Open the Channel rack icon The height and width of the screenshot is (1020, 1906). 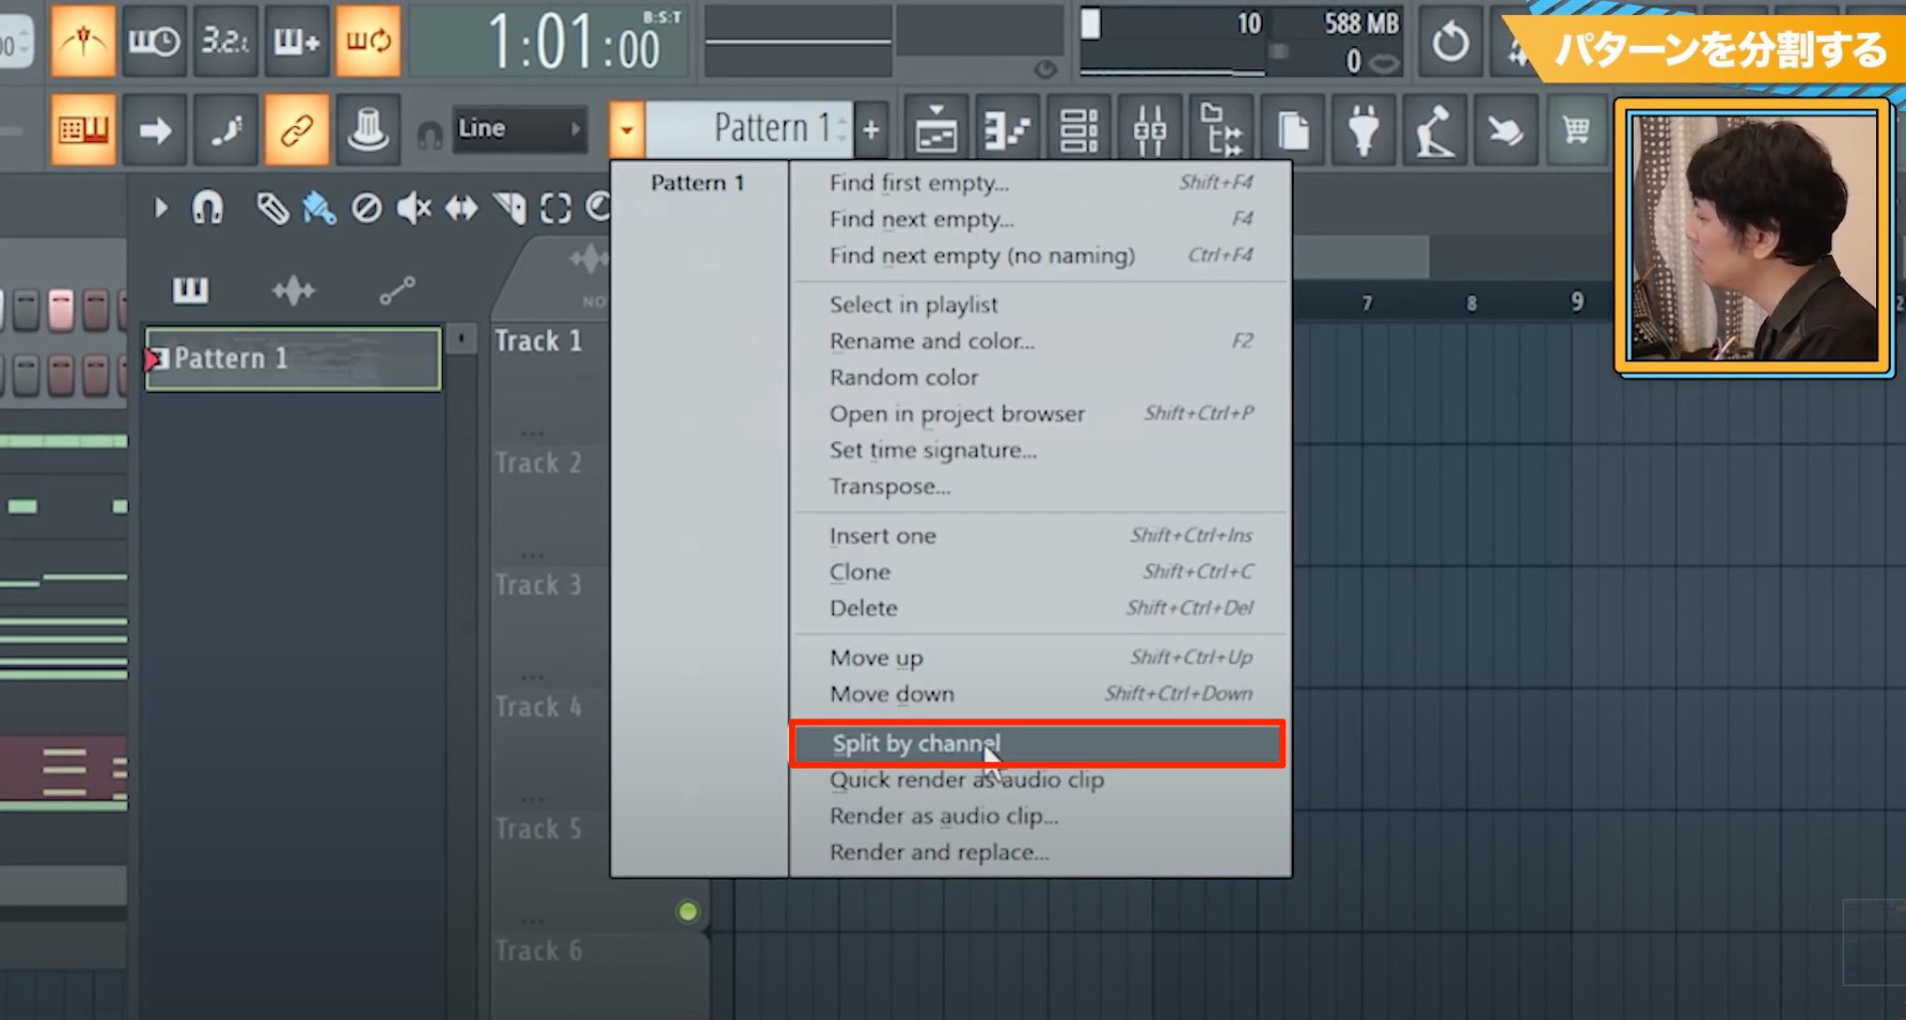(x=1079, y=130)
